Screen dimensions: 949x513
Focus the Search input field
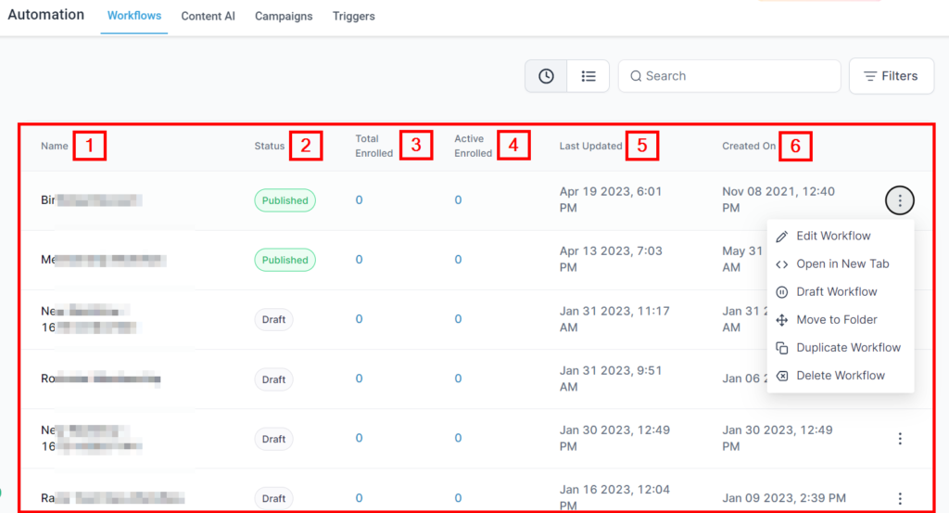tap(729, 76)
